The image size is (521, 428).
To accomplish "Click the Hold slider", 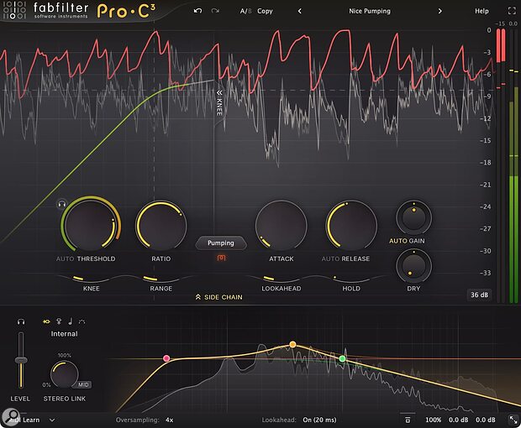I will pyautogui.click(x=351, y=279).
